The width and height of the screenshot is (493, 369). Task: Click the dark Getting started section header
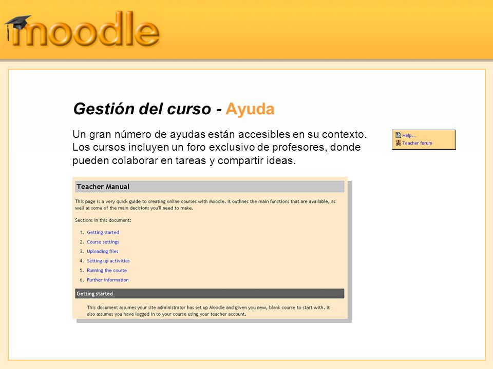click(x=210, y=294)
